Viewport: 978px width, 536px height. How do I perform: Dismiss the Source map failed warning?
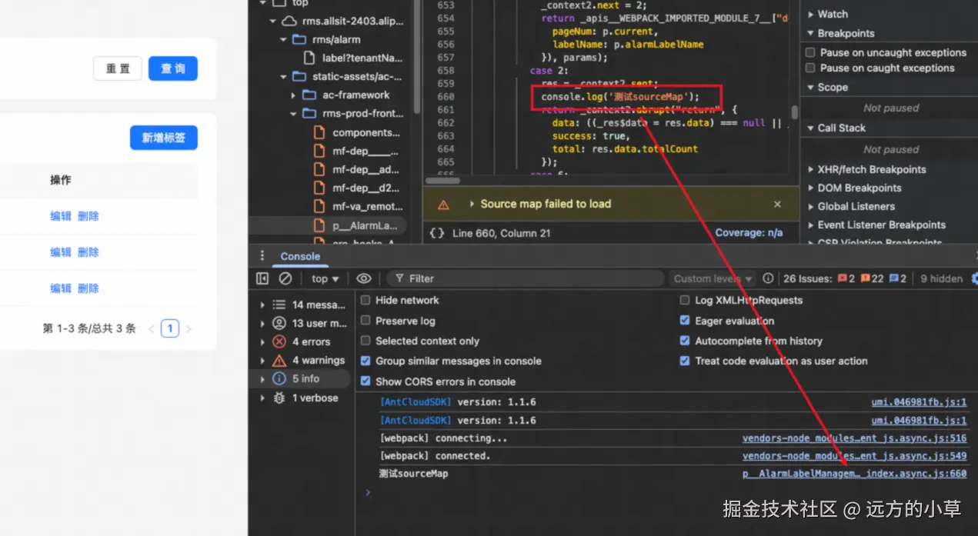777,204
